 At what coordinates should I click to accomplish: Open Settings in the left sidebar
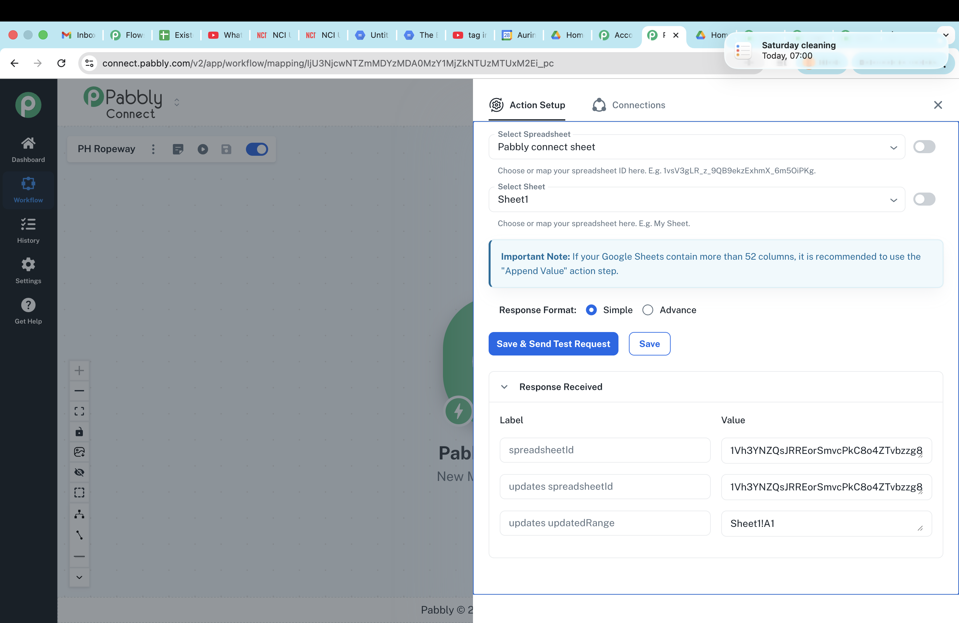pyautogui.click(x=28, y=270)
